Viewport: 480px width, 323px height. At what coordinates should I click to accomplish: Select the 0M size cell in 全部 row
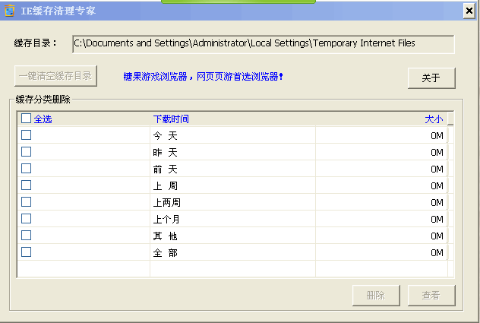[437, 253]
